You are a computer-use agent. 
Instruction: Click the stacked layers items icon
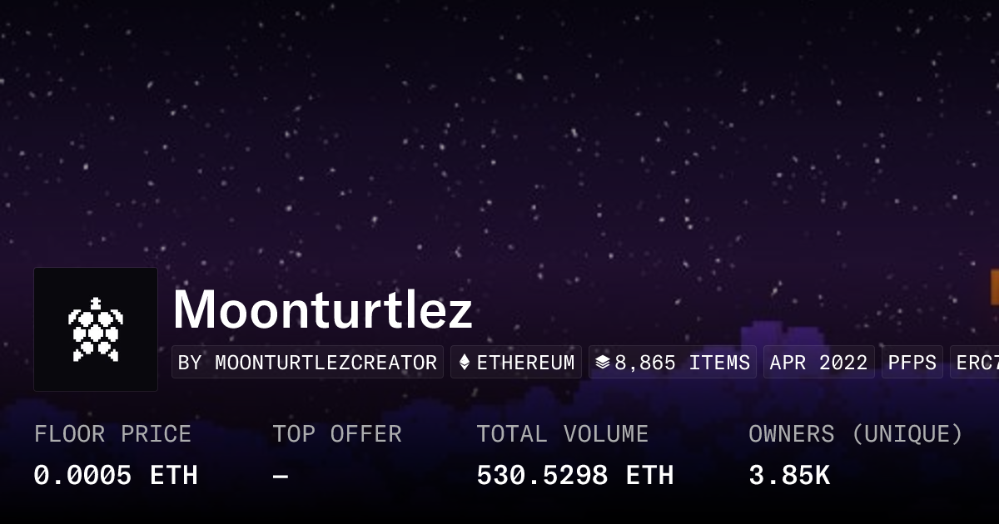(x=603, y=363)
